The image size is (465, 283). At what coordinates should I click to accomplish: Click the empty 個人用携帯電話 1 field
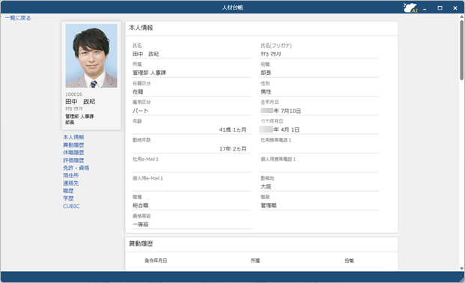(319, 168)
